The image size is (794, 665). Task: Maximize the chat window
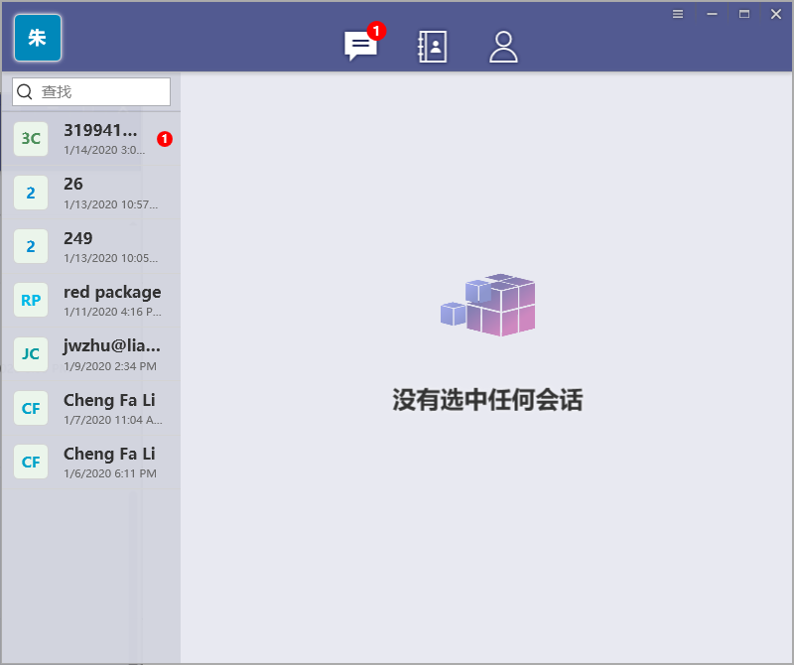click(743, 14)
